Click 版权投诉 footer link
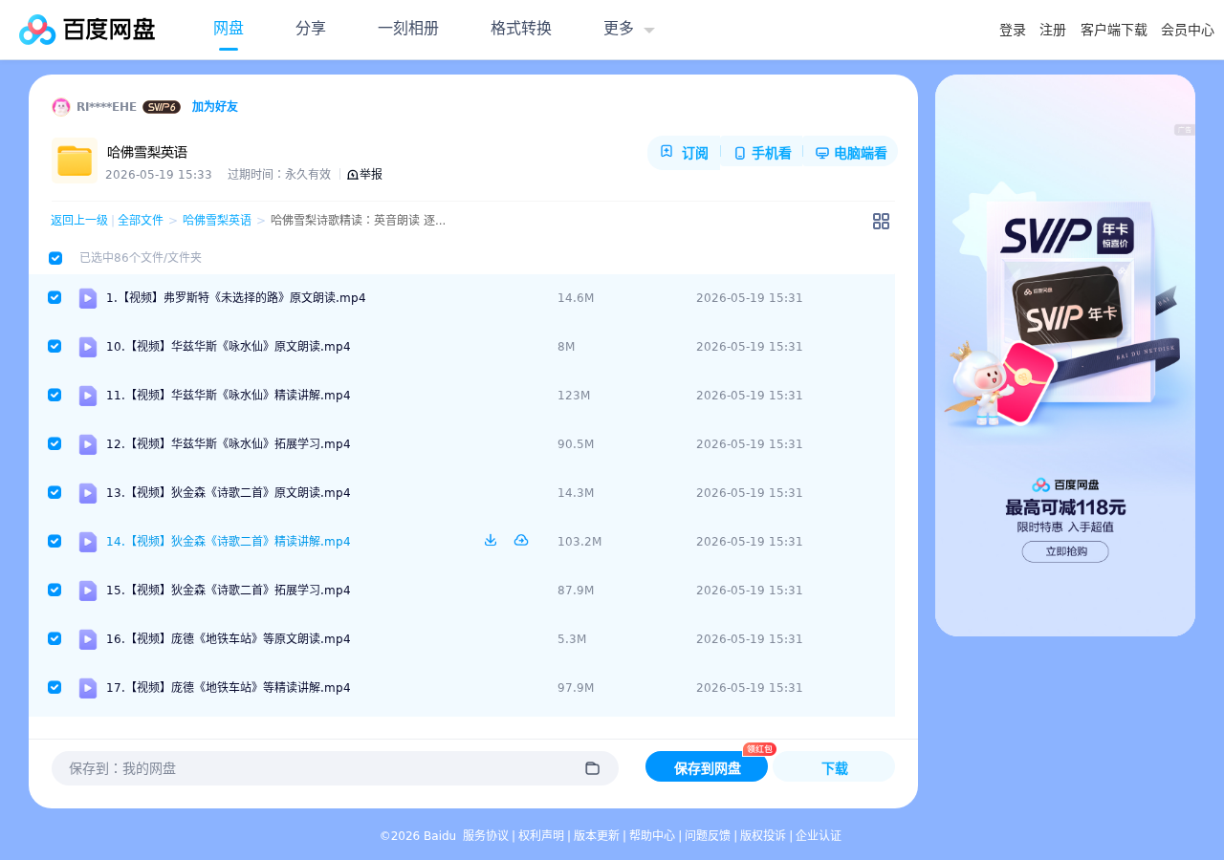 click(763, 835)
